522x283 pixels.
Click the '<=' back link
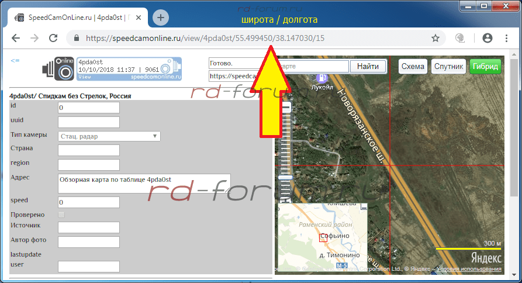[x=15, y=61]
